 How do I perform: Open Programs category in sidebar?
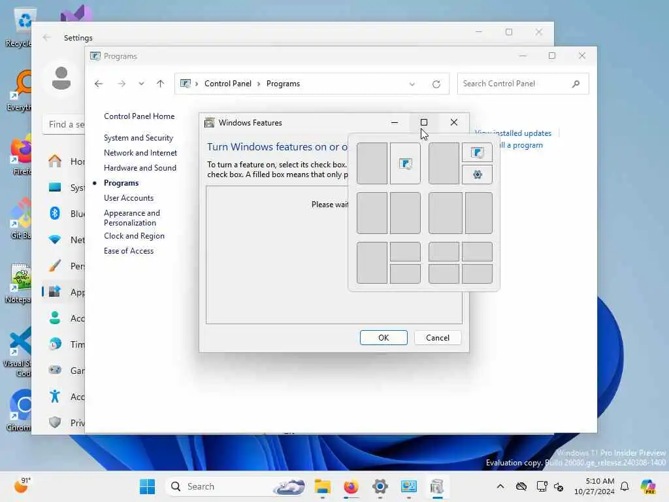[x=121, y=183]
